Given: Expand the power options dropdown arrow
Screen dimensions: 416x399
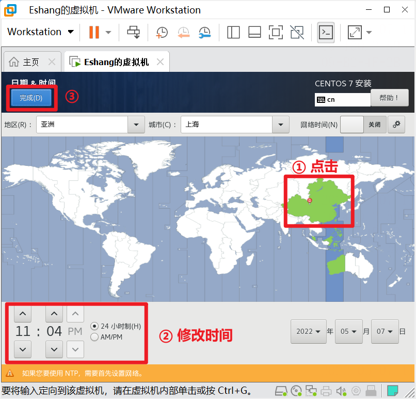Looking at the screenshot, I should click(x=108, y=33).
